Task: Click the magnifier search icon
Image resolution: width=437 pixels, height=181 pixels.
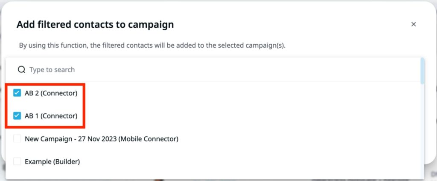Action: (x=21, y=69)
